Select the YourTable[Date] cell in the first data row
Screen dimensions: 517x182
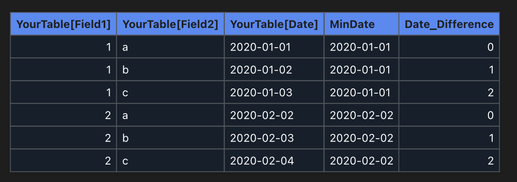pos(260,47)
